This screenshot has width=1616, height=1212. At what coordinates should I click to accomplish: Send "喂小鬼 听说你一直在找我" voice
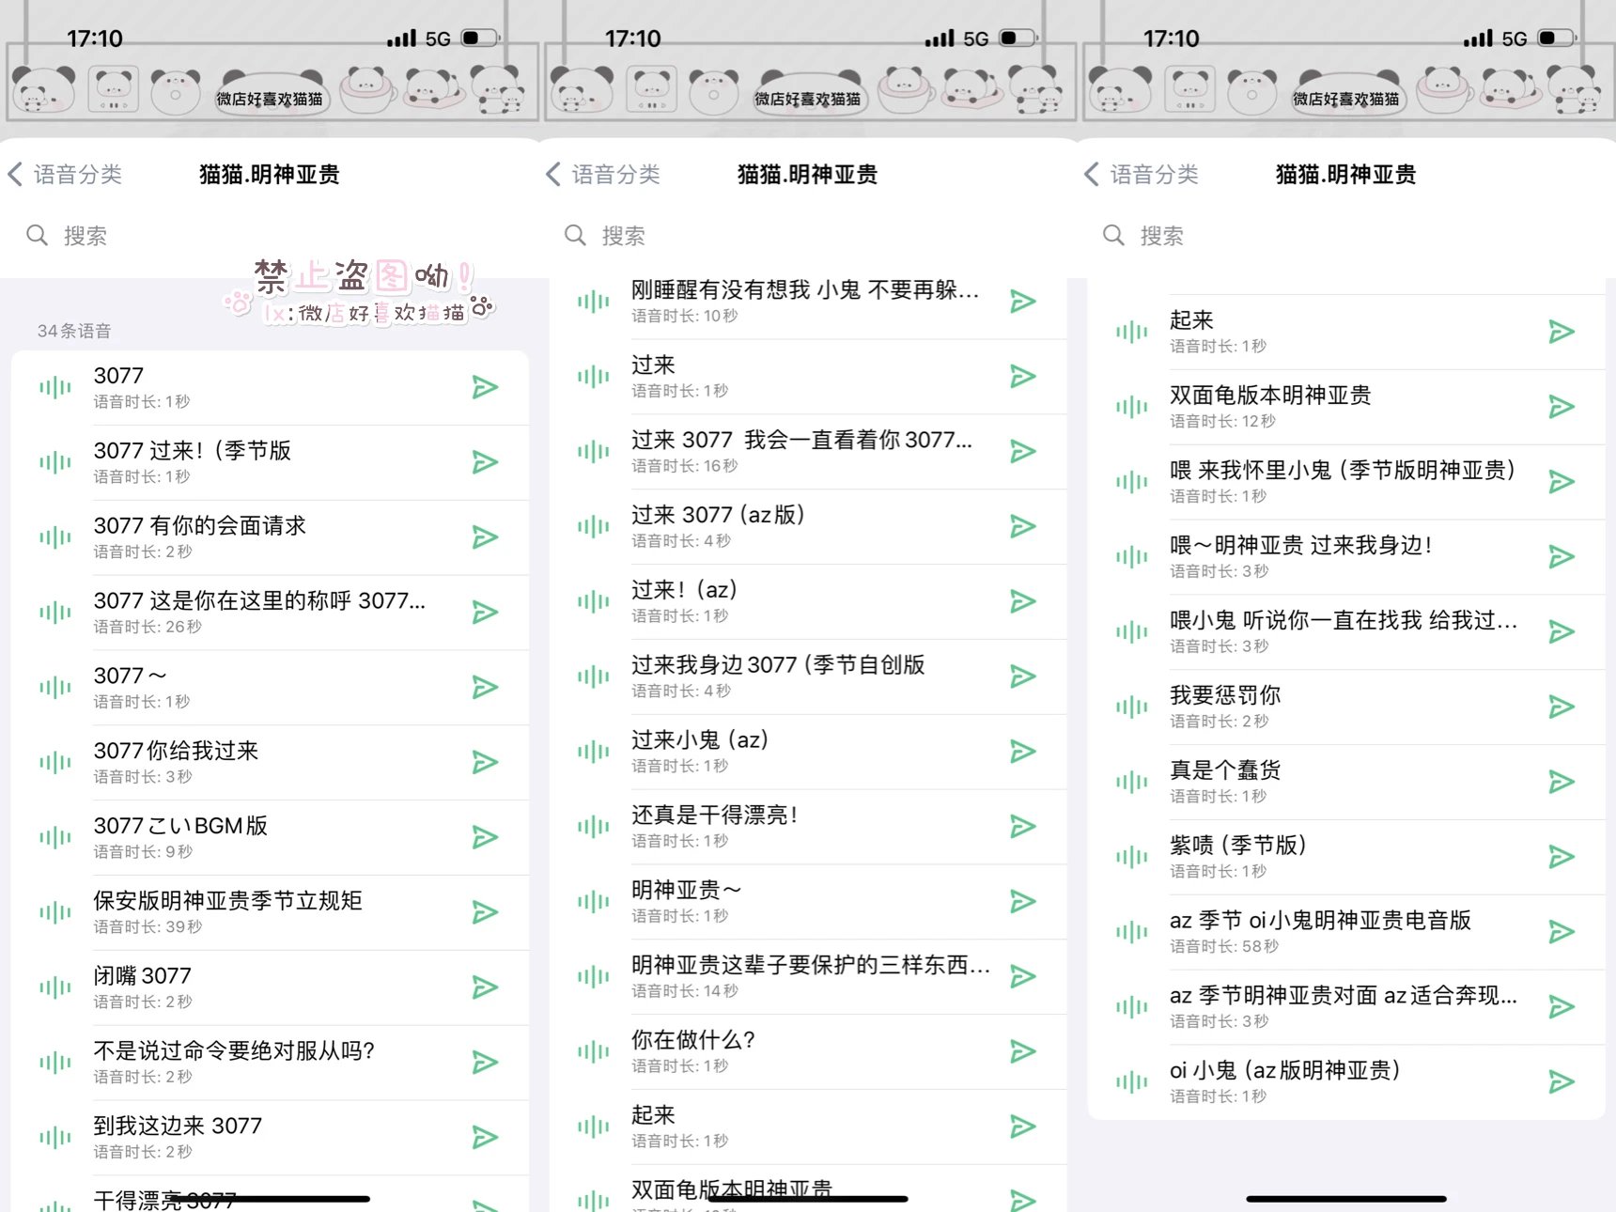(1561, 632)
